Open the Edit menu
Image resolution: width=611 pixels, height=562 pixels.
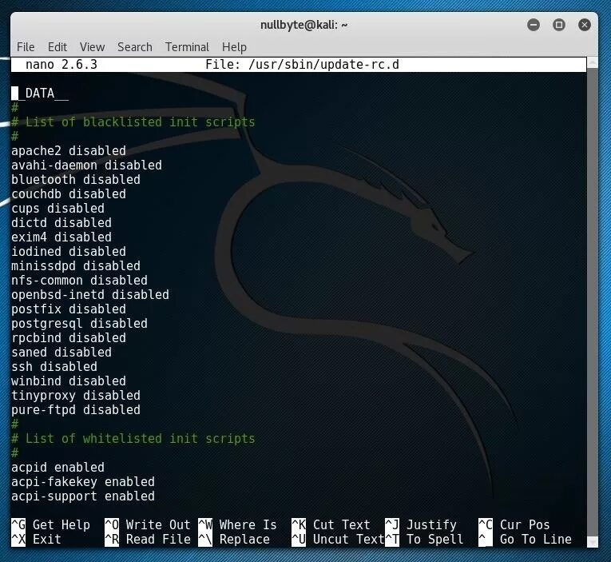tap(58, 47)
